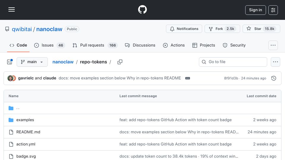Screen dimensions: 285x160
Task: Click the Pull requests count badge 166
Action: (x=113, y=45)
